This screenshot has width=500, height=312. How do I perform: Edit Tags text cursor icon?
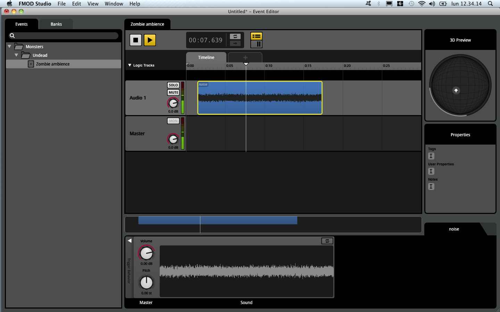[x=431, y=156]
